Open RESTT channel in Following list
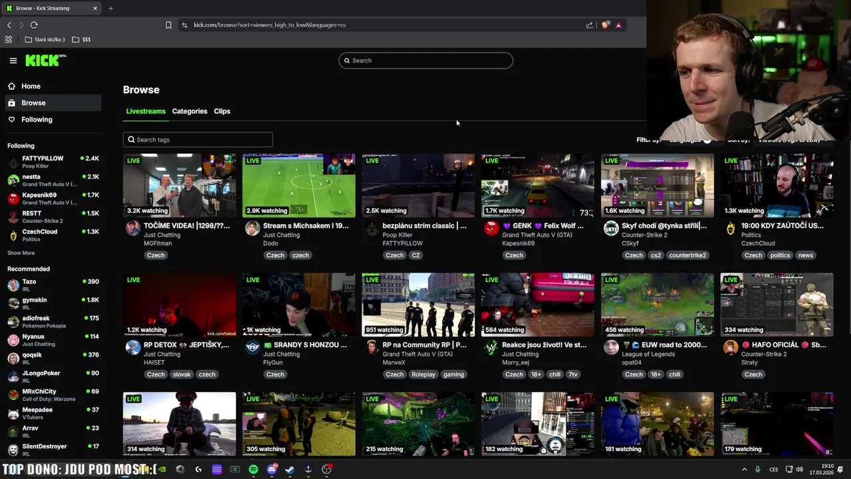This screenshot has height=479, width=851. click(53, 217)
